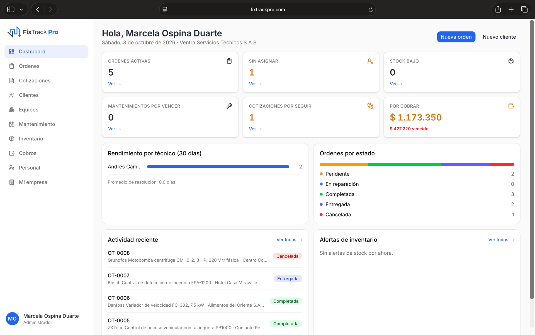Click the phone icon in Cotizaciones por Seguir card

[x=370, y=106]
